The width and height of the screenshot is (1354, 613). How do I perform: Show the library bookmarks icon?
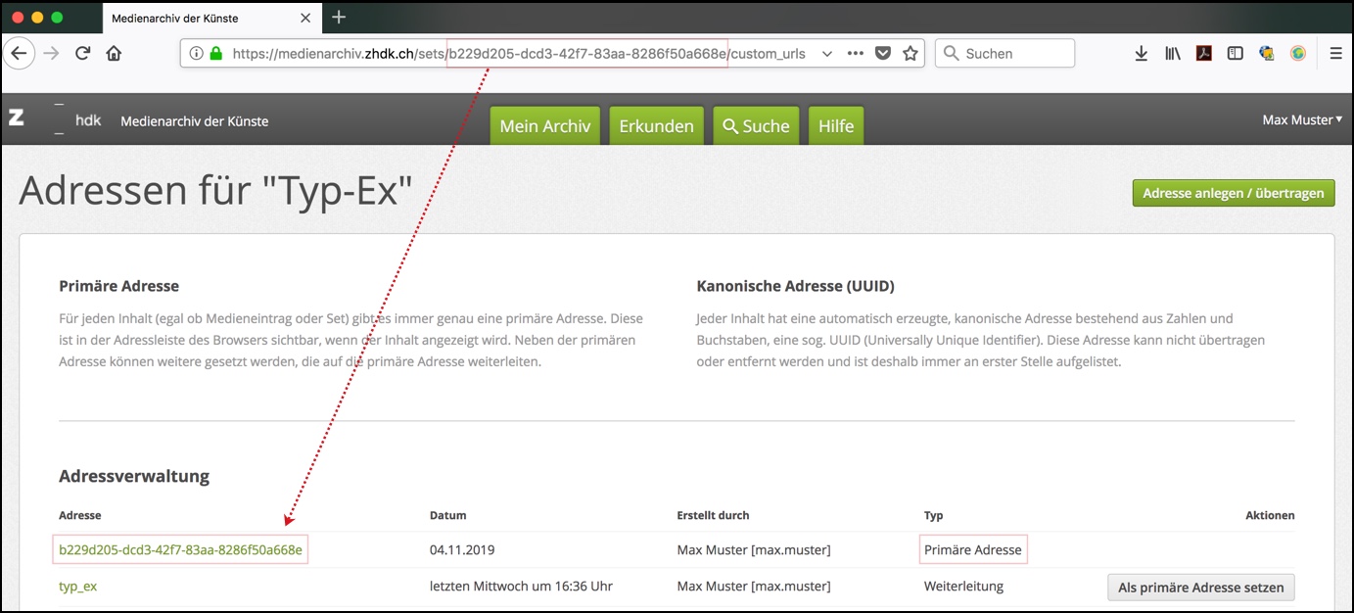(x=1172, y=54)
